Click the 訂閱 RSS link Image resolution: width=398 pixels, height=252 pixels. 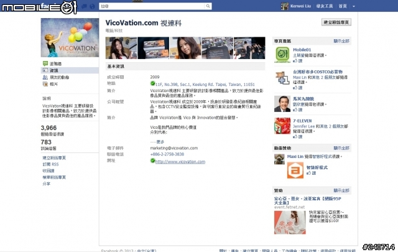tap(50, 164)
